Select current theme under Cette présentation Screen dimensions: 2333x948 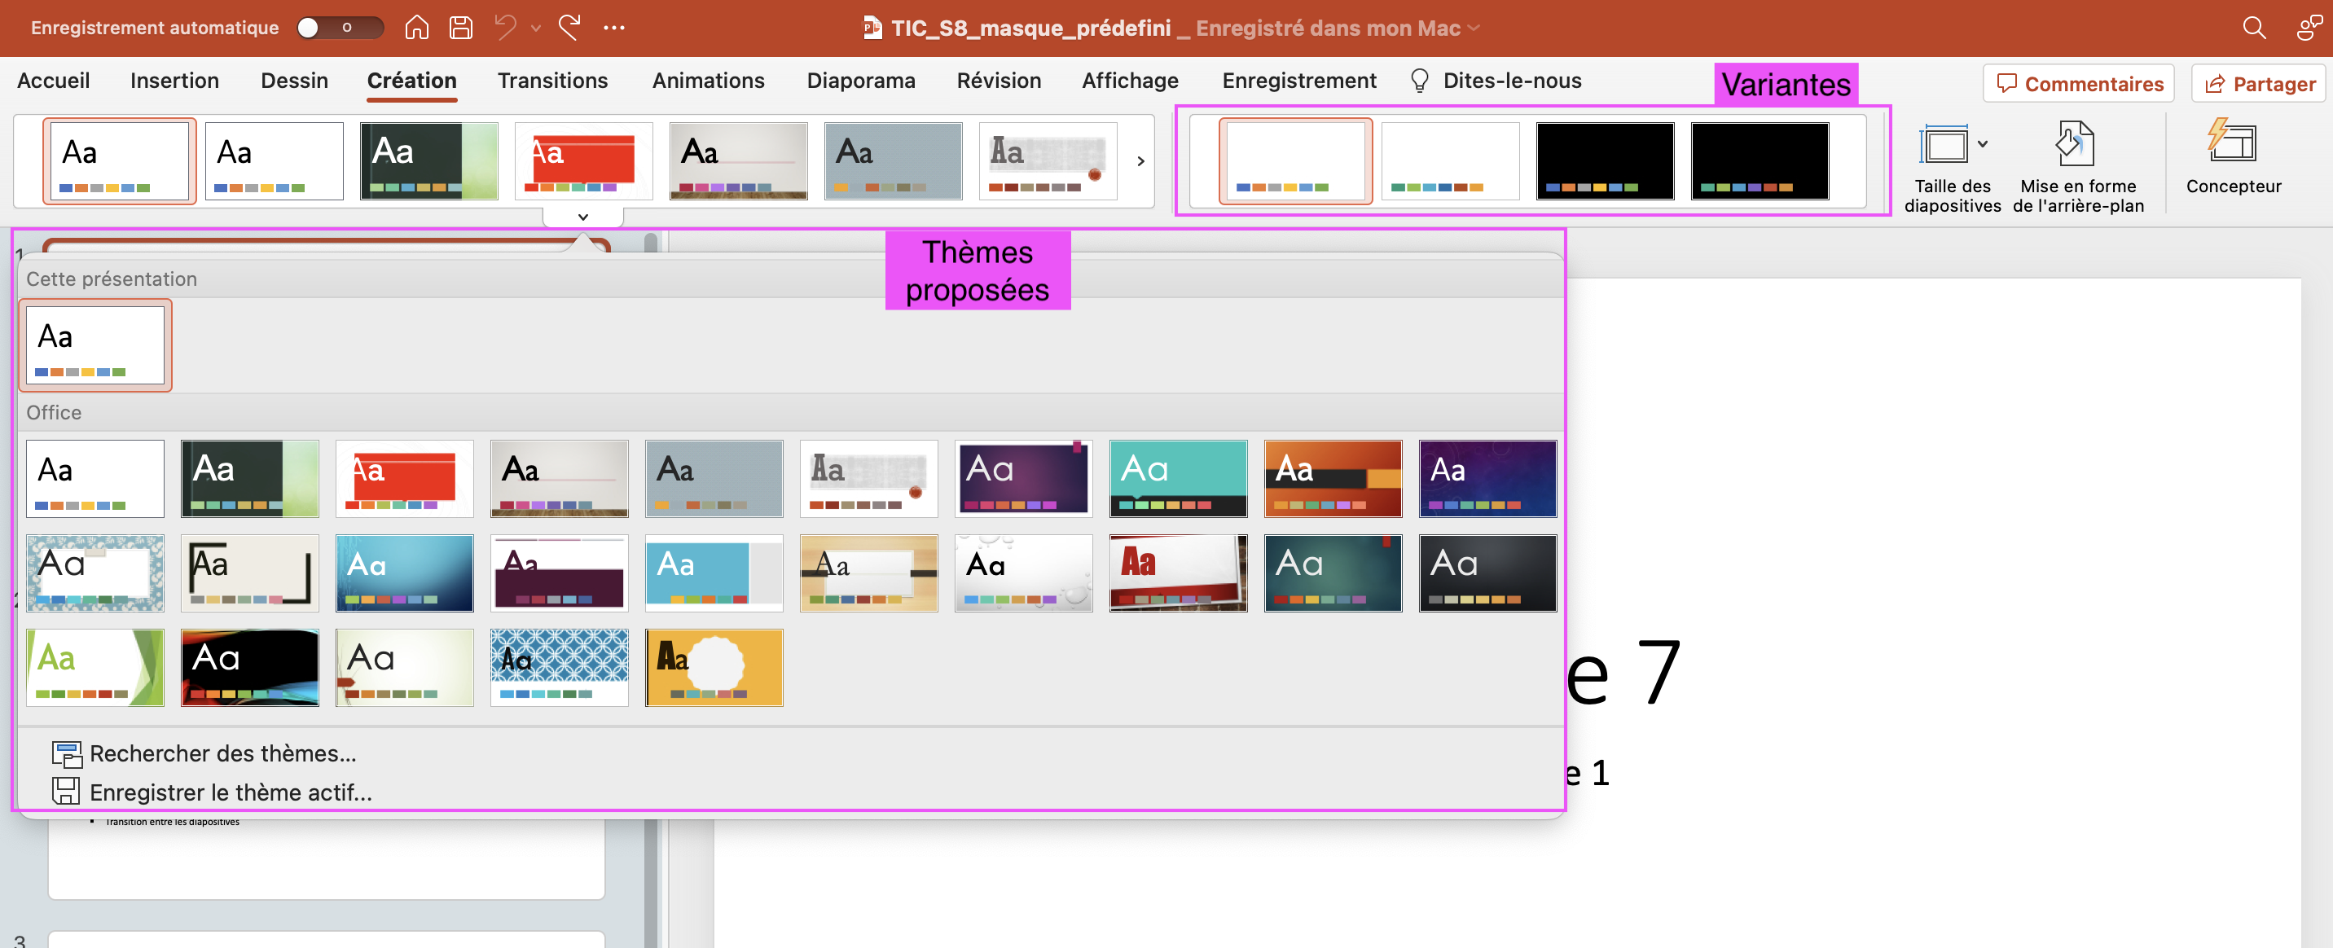click(x=95, y=345)
